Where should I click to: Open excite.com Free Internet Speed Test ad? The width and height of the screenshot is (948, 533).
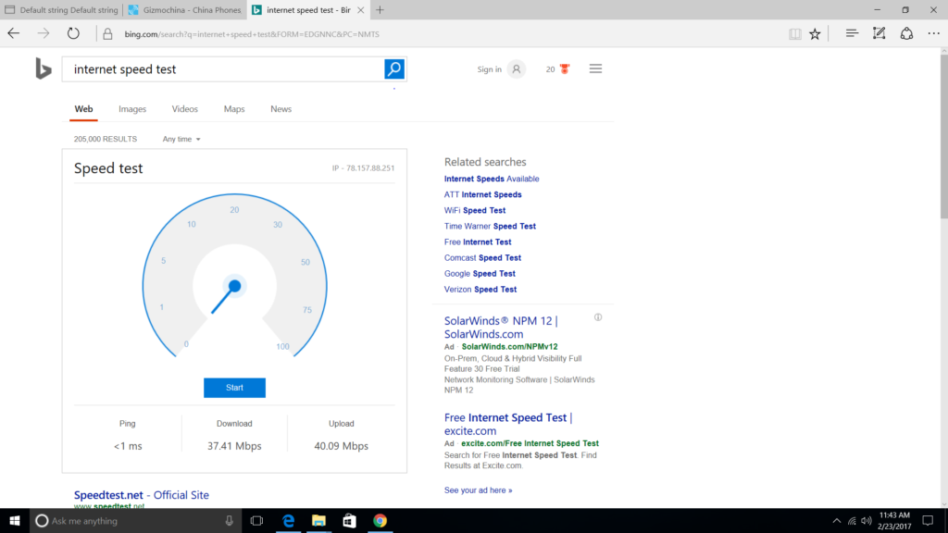tap(508, 424)
